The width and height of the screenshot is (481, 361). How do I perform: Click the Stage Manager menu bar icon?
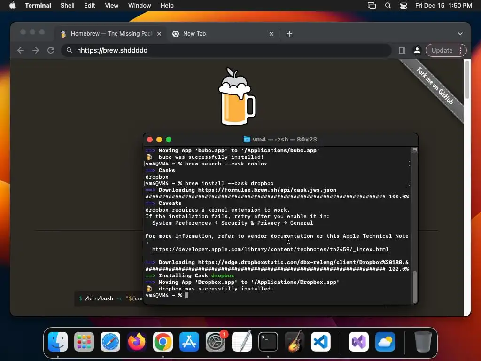pos(372,6)
